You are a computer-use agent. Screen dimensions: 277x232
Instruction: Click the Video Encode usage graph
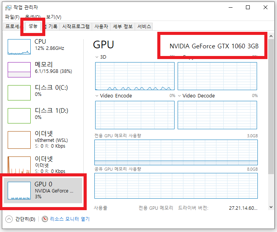pos(135,115)
